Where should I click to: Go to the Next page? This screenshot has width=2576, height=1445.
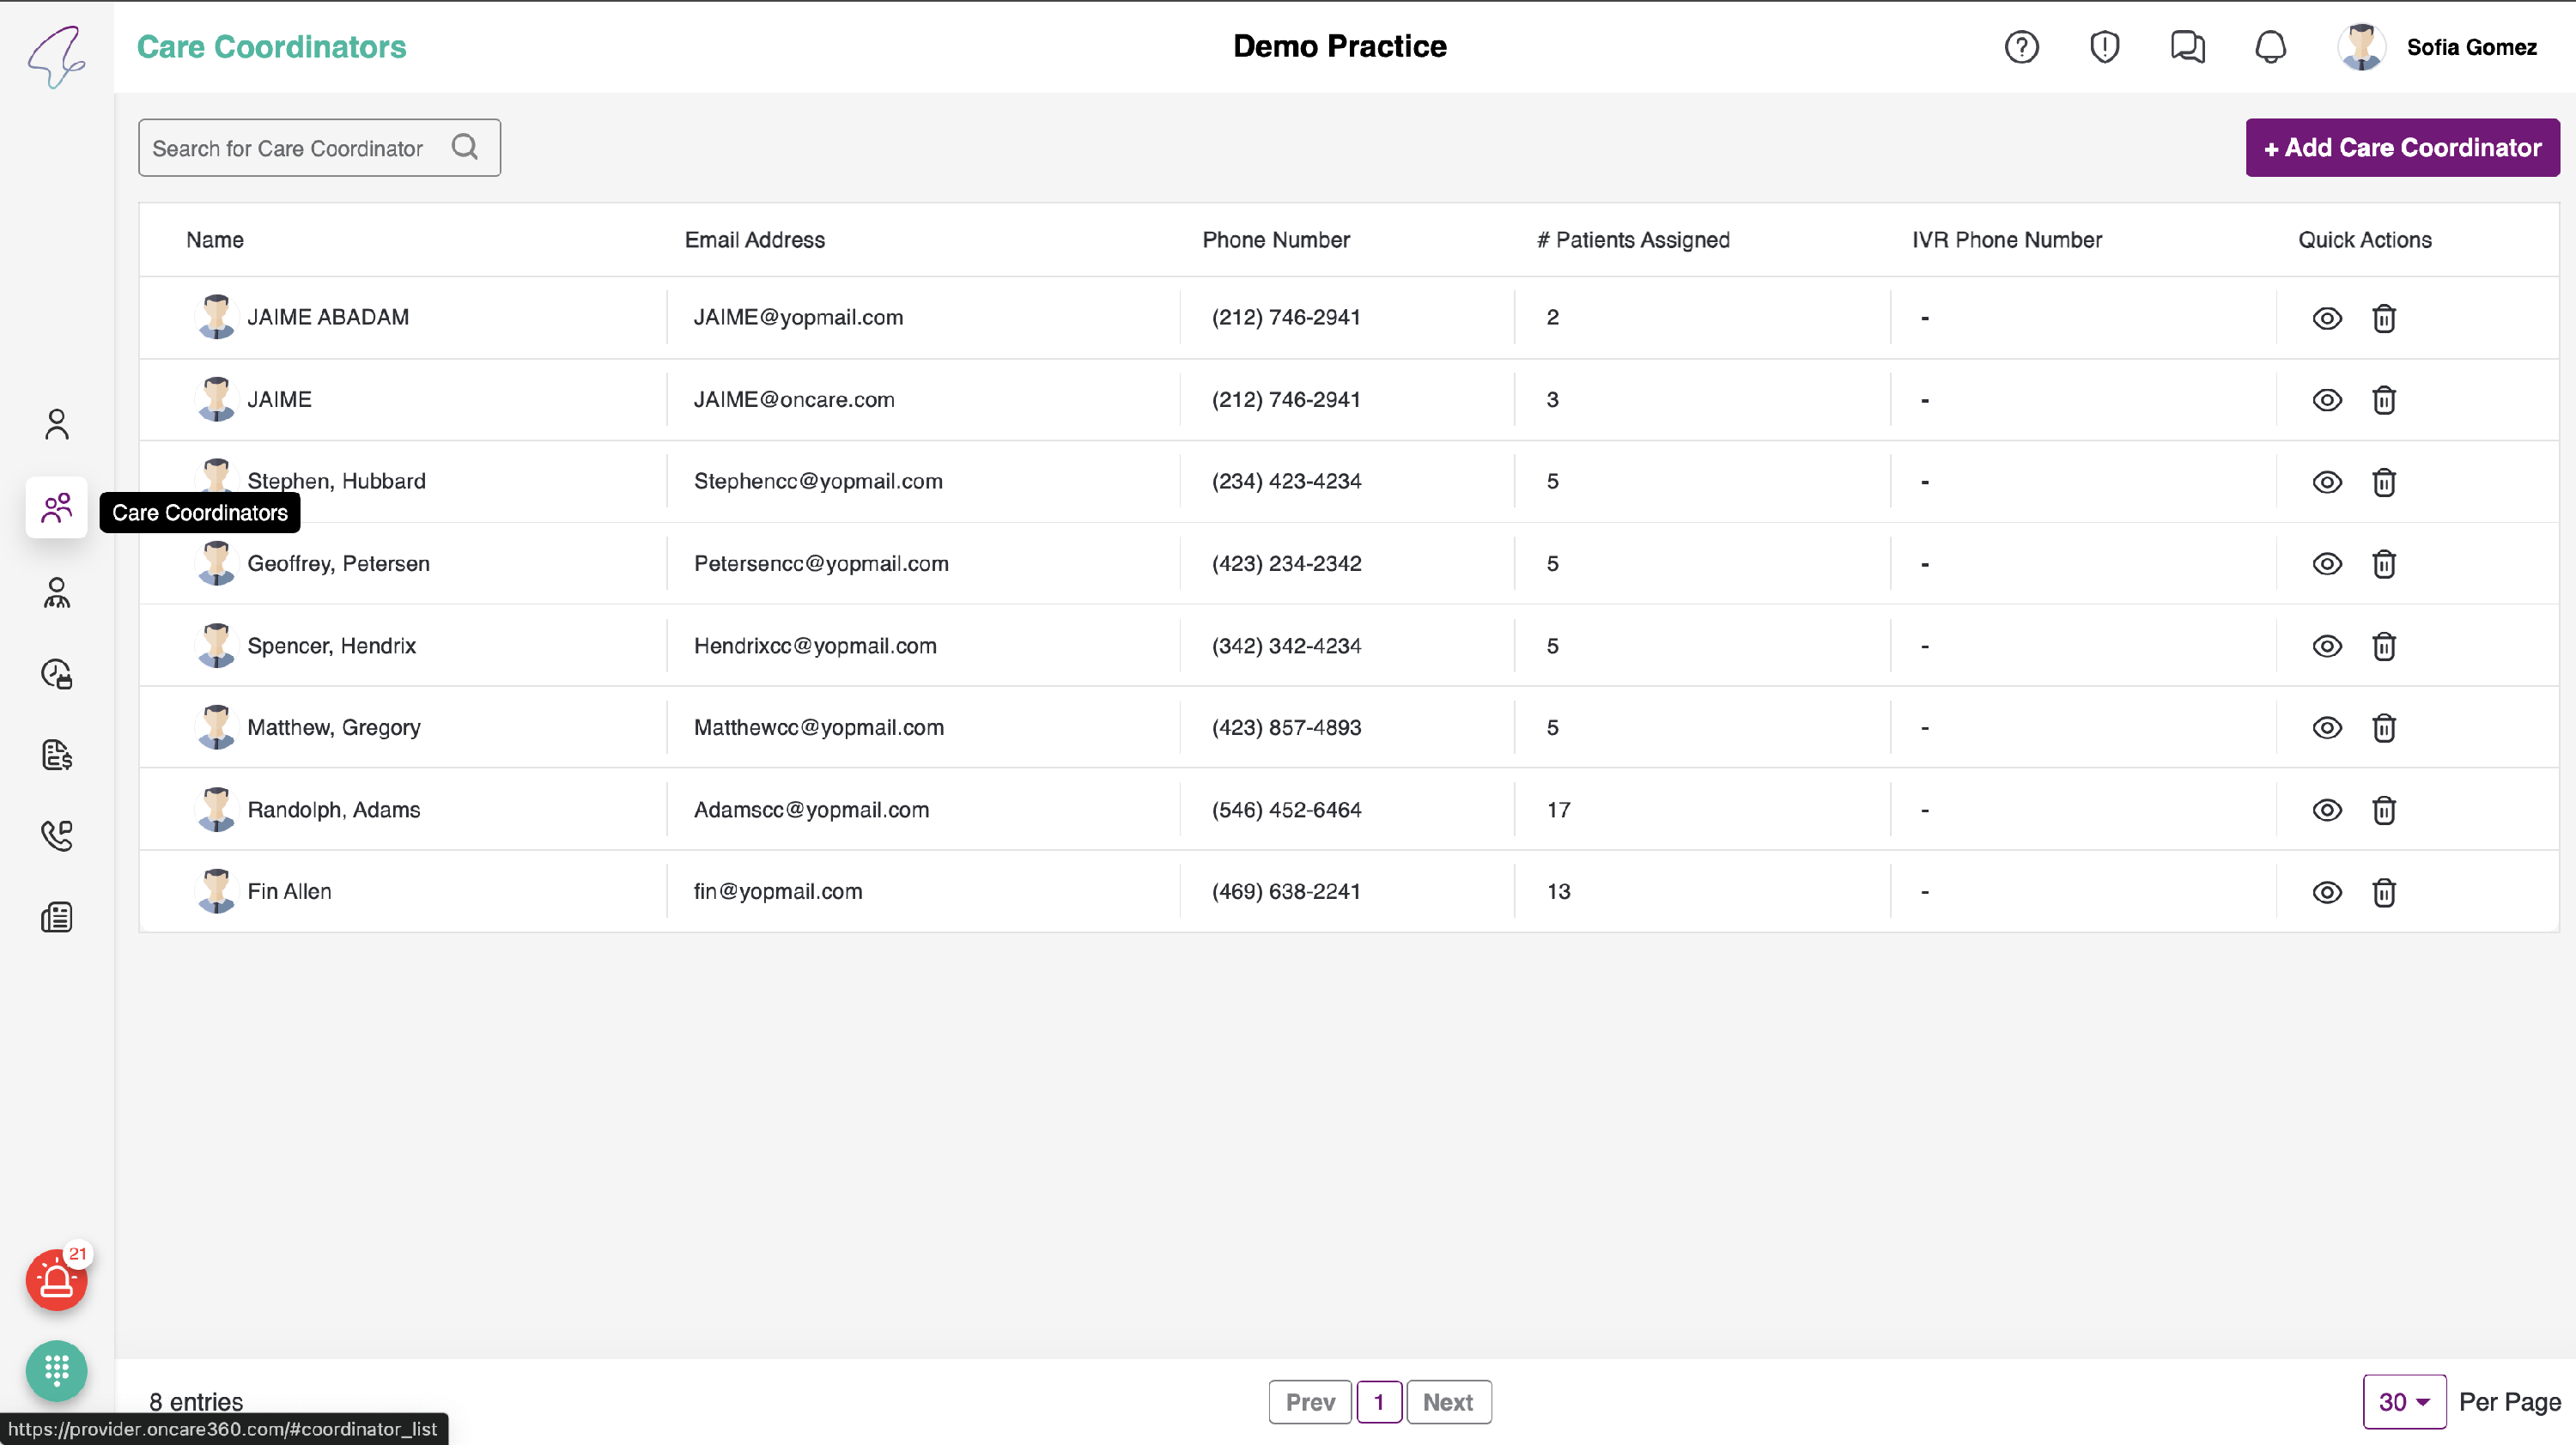point(1447,1402)
